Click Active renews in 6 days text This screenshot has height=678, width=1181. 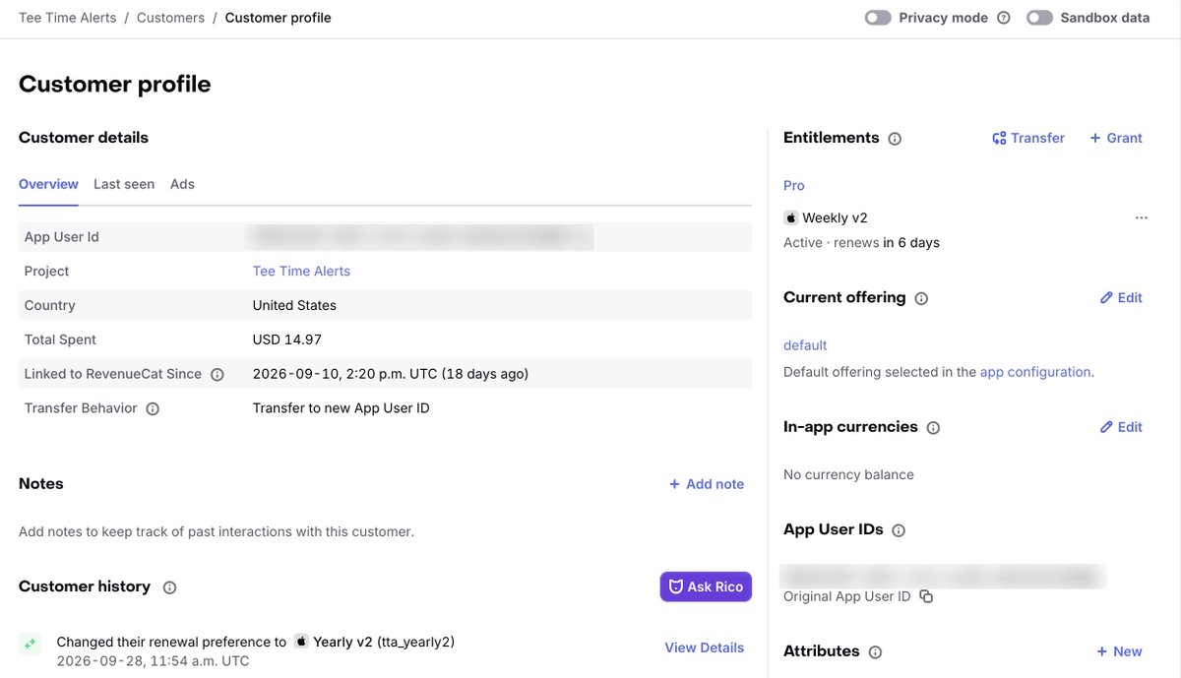point(861,242)
